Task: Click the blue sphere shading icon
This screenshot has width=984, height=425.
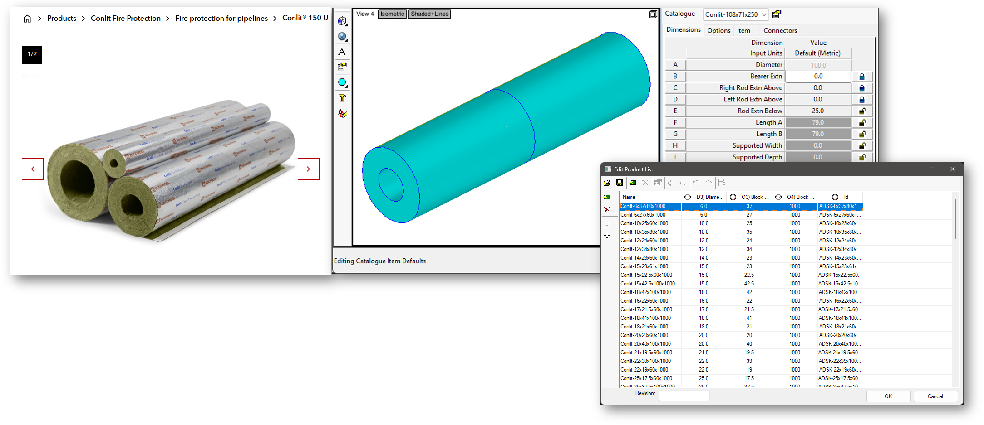Action: [342, 37]
